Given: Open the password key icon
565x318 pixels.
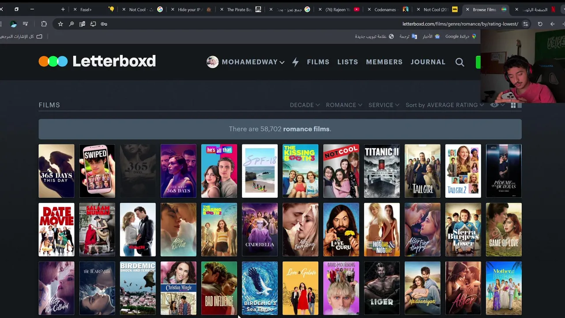Looking at the screenshot, I should point(104,24).
